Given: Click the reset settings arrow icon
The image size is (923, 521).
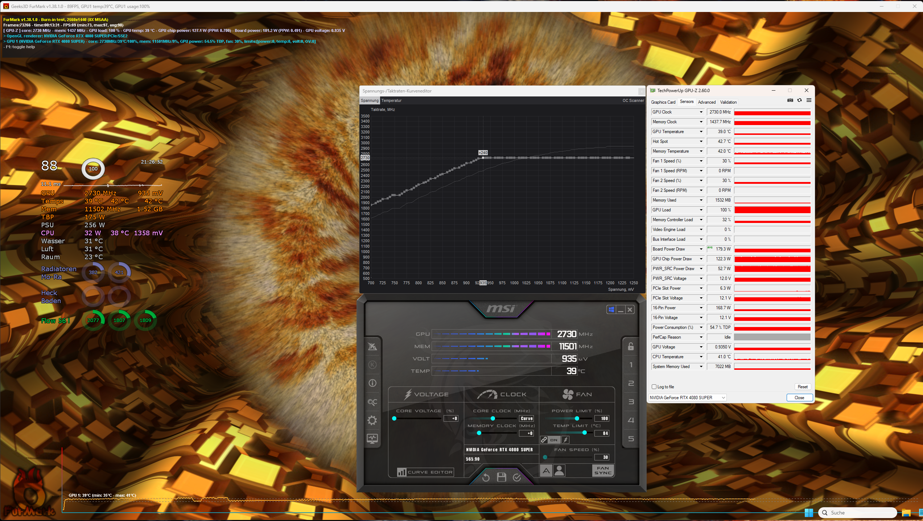Looking at the screenshot, I should [x=486, y=477].
